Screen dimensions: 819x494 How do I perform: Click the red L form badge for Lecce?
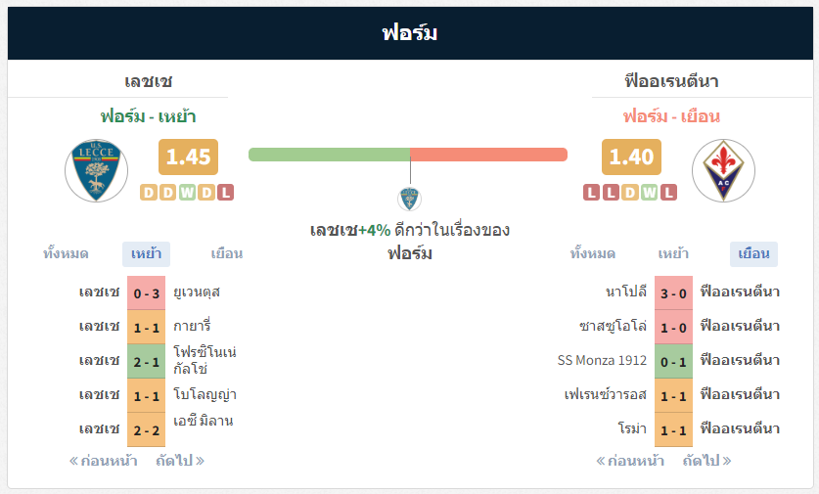point(226,193)
